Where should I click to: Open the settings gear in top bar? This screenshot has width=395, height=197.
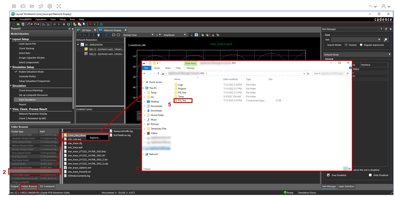[x=50, y=6]
